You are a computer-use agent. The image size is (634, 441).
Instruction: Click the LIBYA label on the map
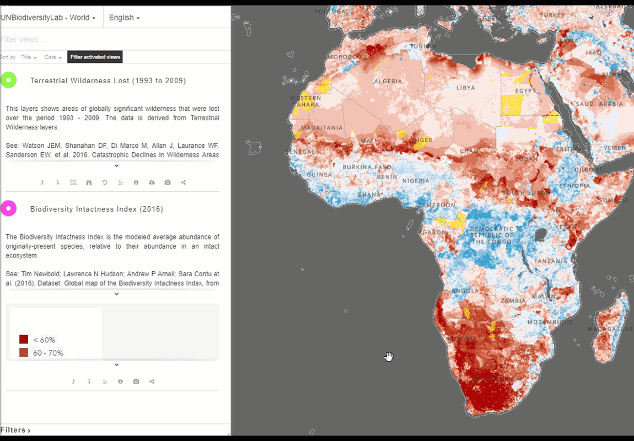466,88
